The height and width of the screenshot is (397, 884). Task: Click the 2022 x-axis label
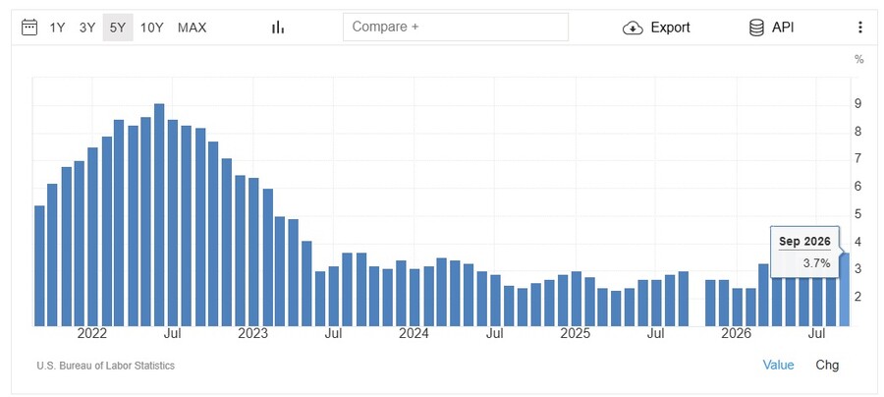tap(92, 334)
